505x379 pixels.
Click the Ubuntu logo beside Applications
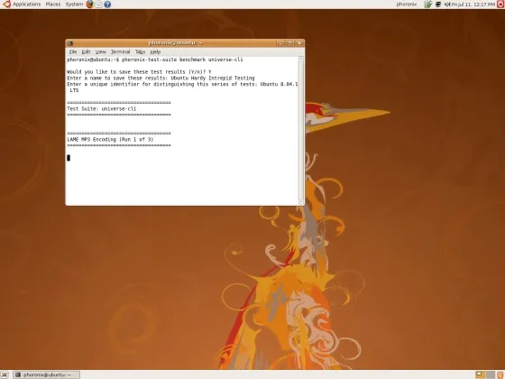point(6,5)
